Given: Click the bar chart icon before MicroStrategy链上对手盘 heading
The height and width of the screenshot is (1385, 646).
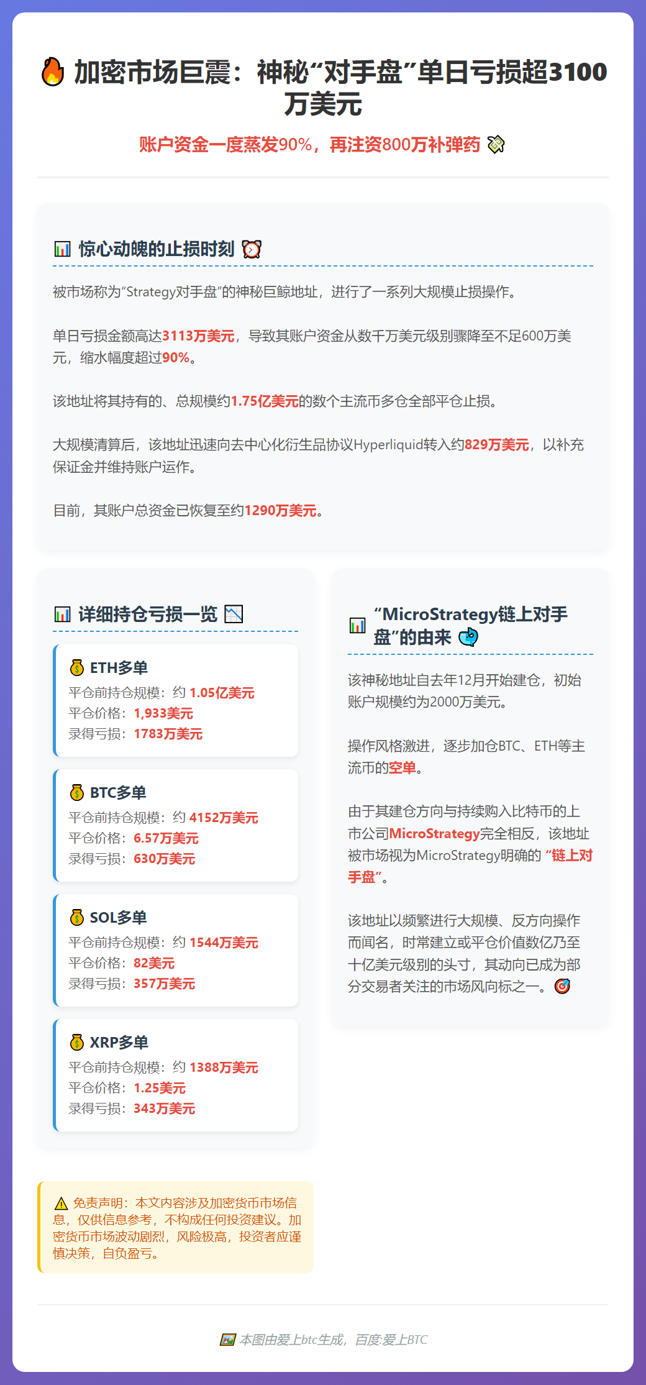Looking at the screenshot, I should (x=357, y=626).
